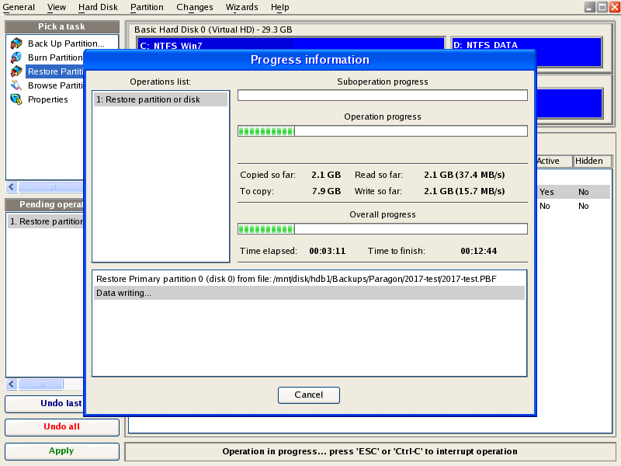Select the D: NTFS DATA partition block
The width and height of the screenshot is (621, 466).
pos(526,51)
